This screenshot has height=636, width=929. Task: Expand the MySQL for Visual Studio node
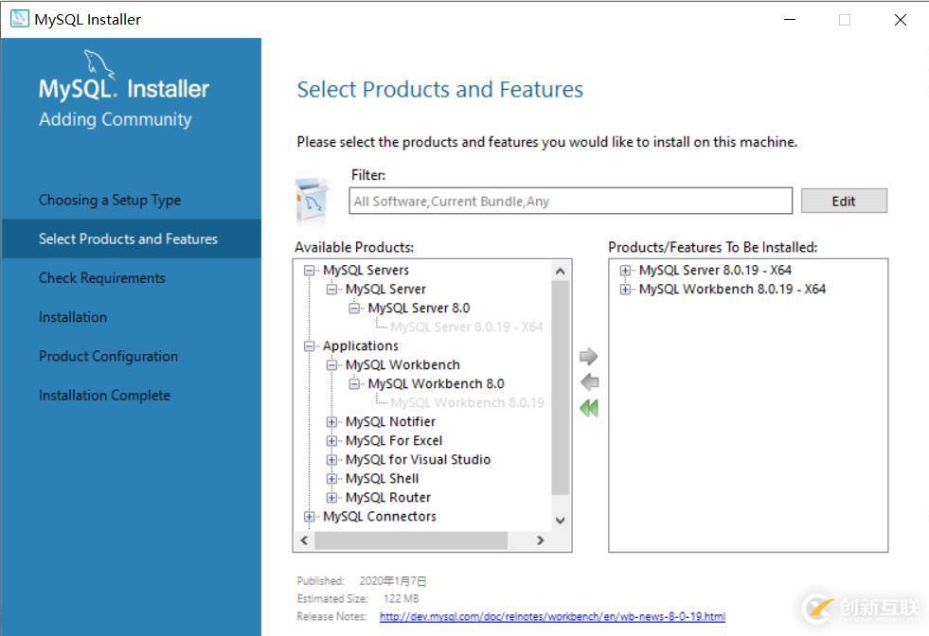click(x=331, y=460)
